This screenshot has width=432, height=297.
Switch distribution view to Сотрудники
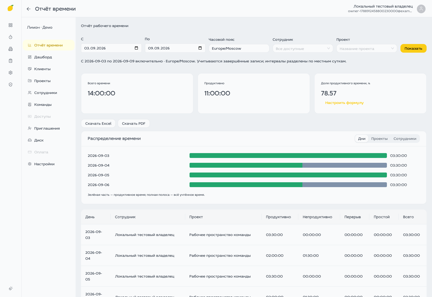405,139
